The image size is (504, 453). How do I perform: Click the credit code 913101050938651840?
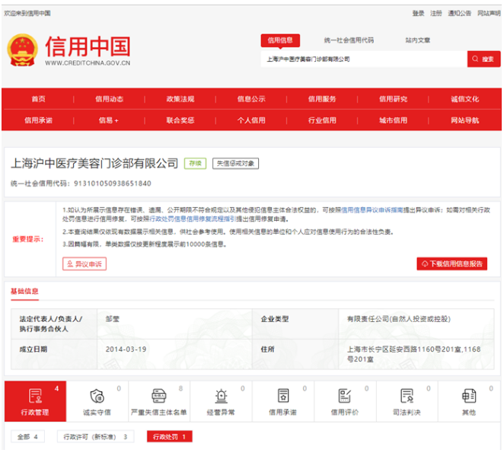(x=113, y=183)
